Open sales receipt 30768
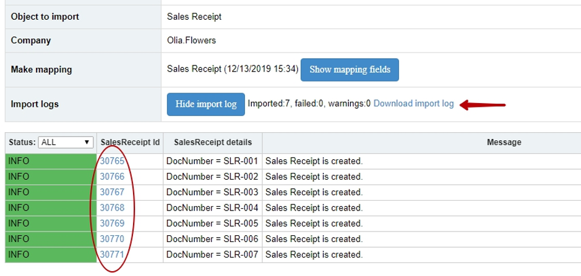 [x=112, y=208]
